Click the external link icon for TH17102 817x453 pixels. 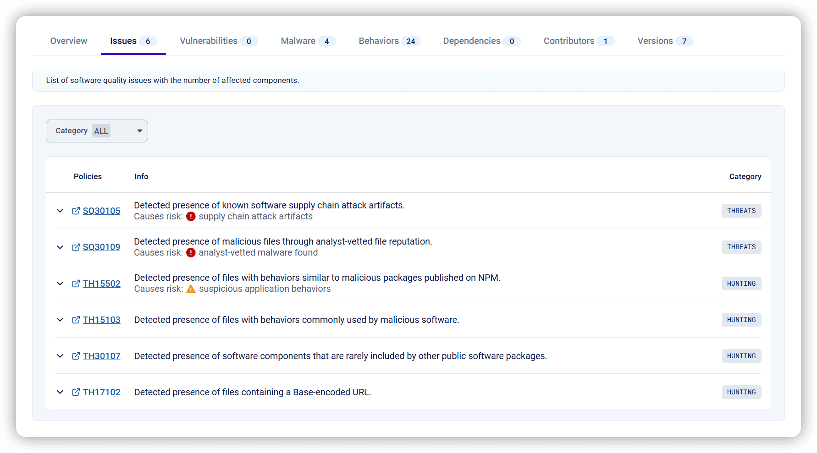point(76,392)
